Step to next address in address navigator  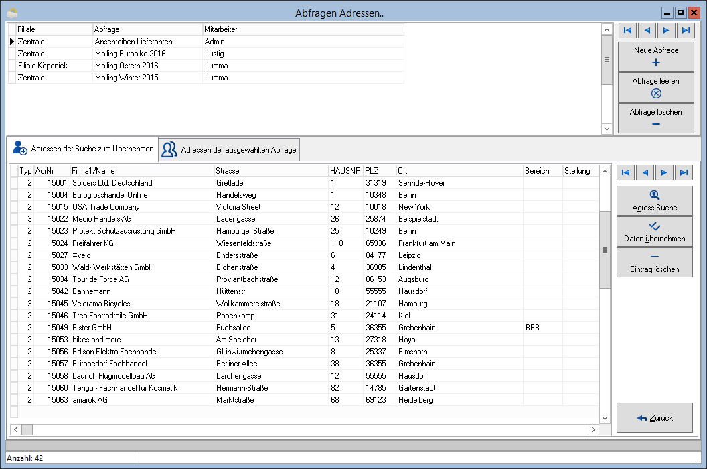click(x=664, y=172)
